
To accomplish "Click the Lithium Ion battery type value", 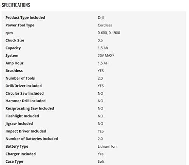I will pos(107,146).
